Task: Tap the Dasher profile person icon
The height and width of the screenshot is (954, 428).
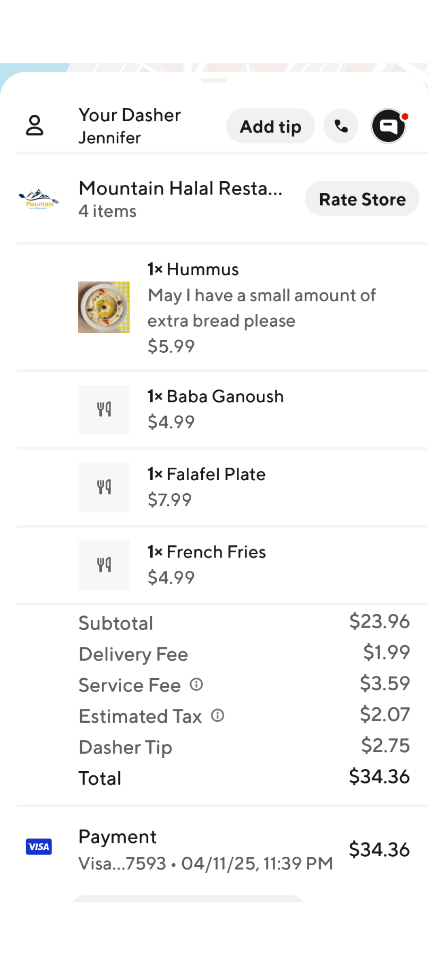Action: pyautogui.click(x=35, y=125)
